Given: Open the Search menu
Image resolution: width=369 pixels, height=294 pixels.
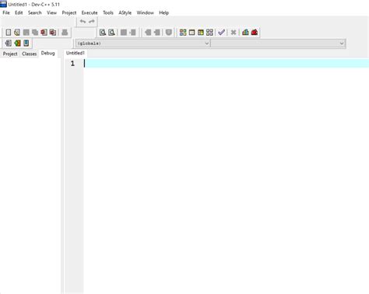Looking at the screenshot, I should pyautogui.click(x=35, y=12).
